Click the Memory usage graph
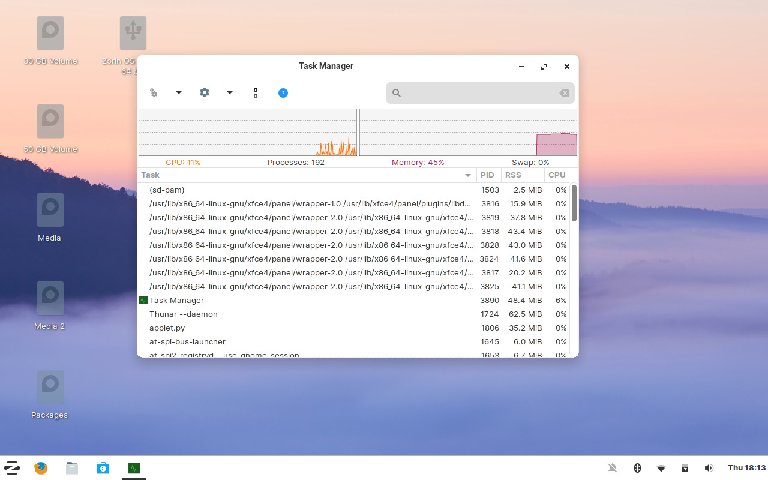The height and width of the screenshot is (480, 768). (x=468, y=132)
